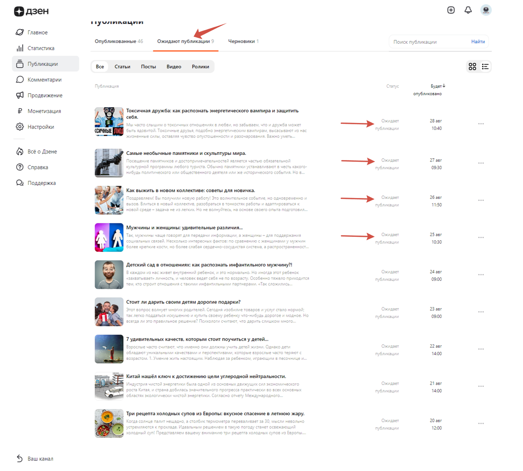Switch to Опубликованные tab
The height and width of the screenshot is (471, 523).
pos(119,41)
